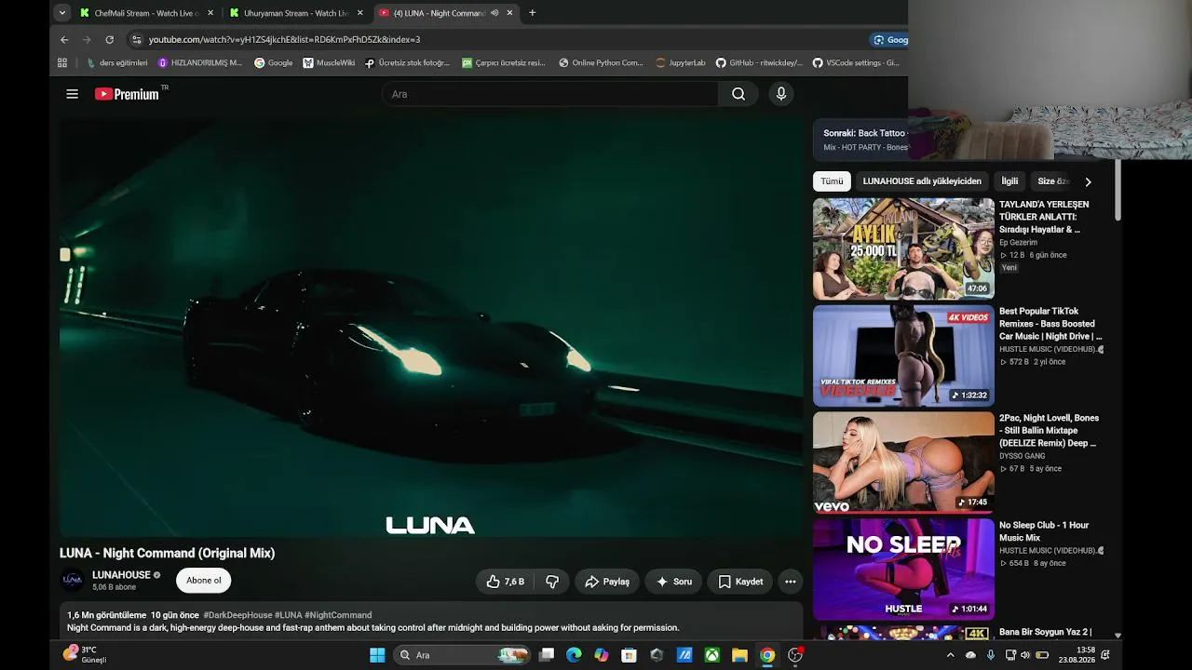
Task: Launch Microsoft Edge from taskbar
Action: tap(574, 655)
